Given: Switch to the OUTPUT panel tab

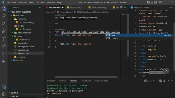Looking at the screenshot, I should pos(62,81).
